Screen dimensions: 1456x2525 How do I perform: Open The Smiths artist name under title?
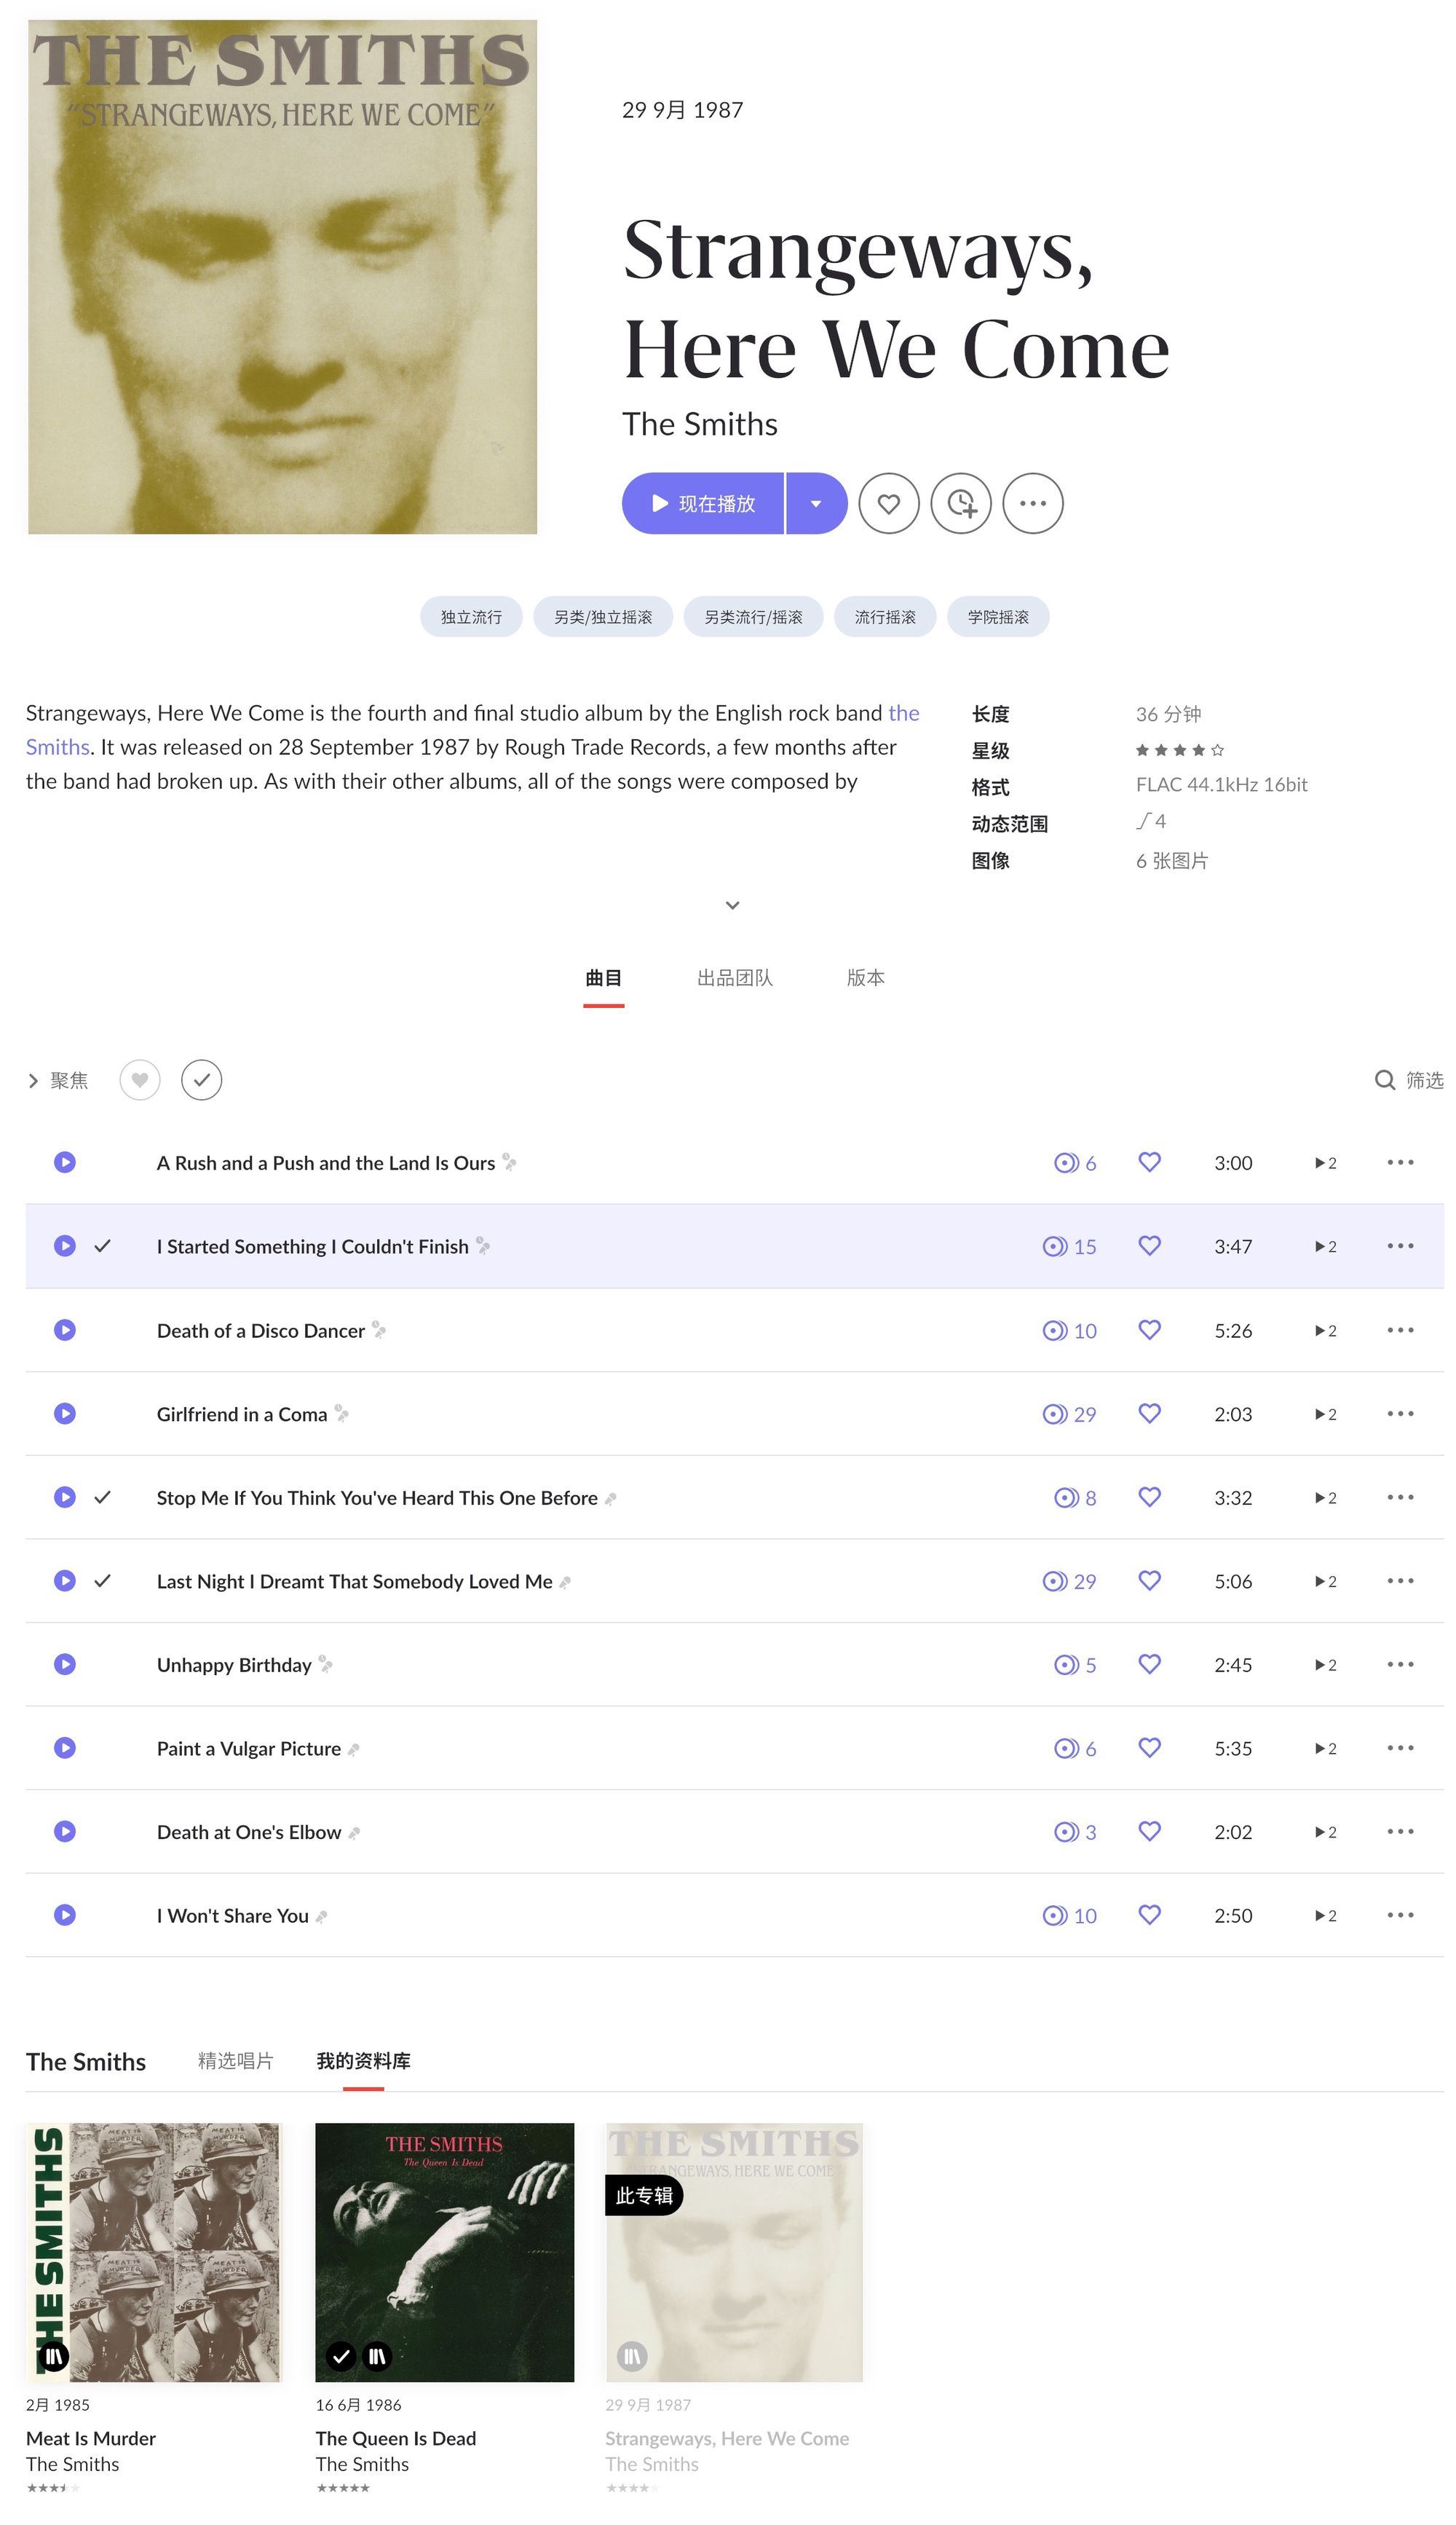click(x=700, y=424)
